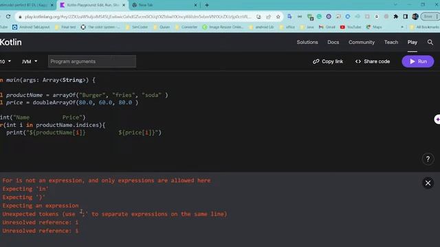This screenshot has height=247, width=440.
Task: Open the Teach section
Action: pos(391,43)
